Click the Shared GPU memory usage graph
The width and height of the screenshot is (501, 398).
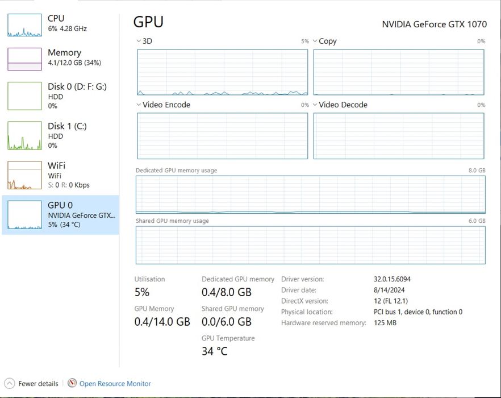310,245
